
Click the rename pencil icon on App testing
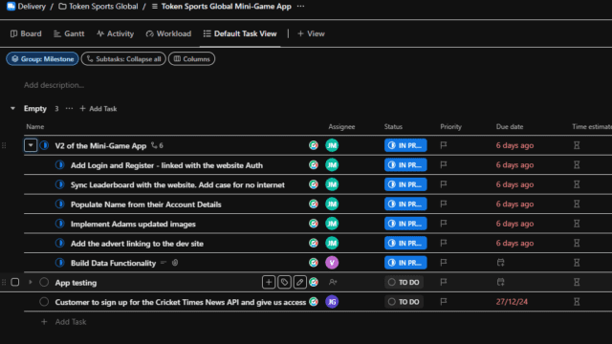pos(299,282)
